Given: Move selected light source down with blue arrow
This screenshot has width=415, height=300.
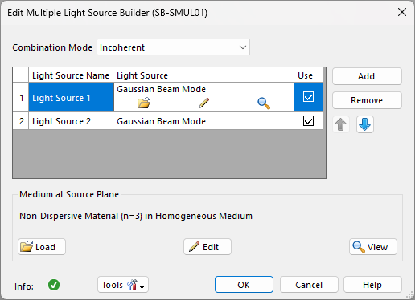Looking at the screenshot, I should pos(365,124).
